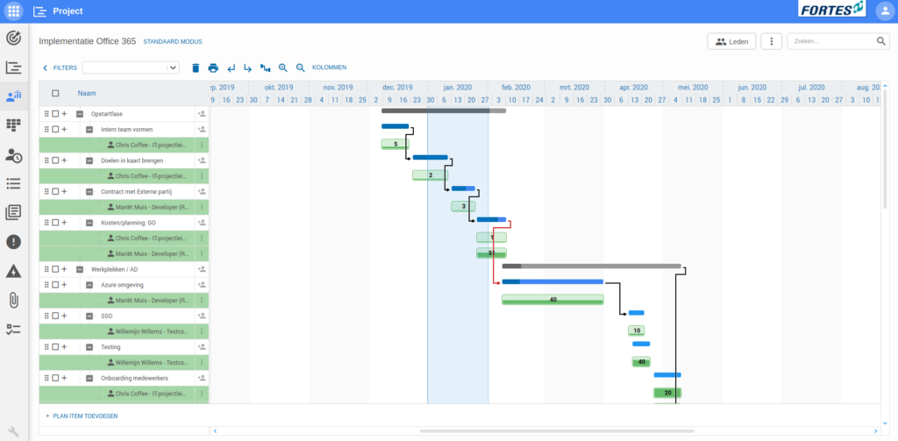Open the attachments paperclip icon
The image size is (898, 441).
pos(14,300)
